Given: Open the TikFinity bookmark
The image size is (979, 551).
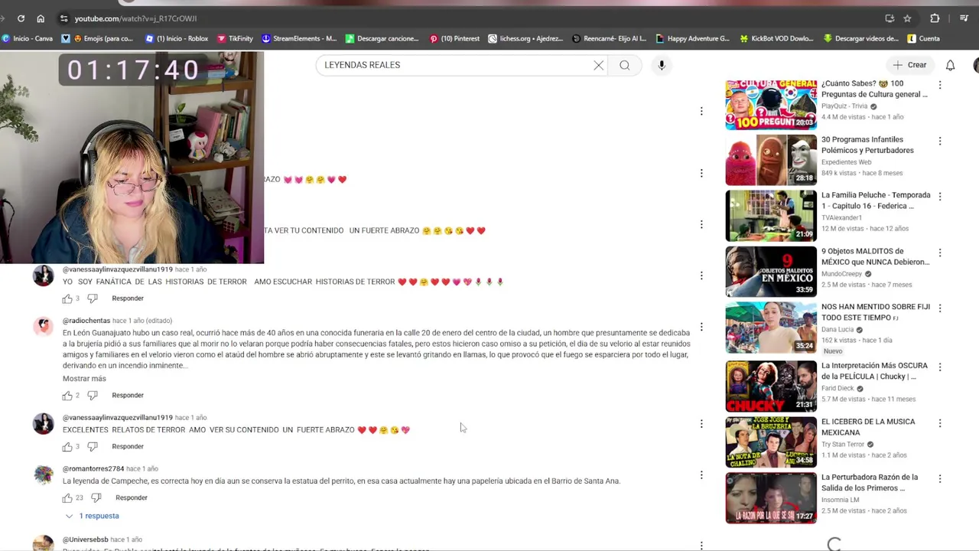Looking at the screenshot, I should pyautogui.click(x=236, y=38).
